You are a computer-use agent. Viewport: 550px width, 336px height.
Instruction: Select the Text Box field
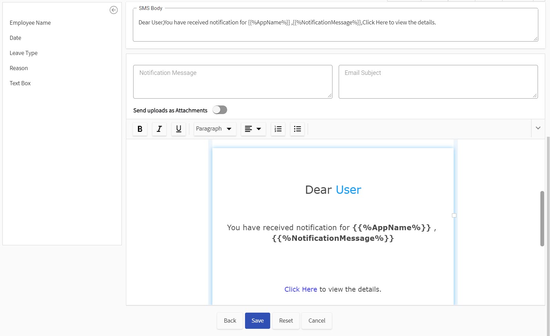click(20, 83)
